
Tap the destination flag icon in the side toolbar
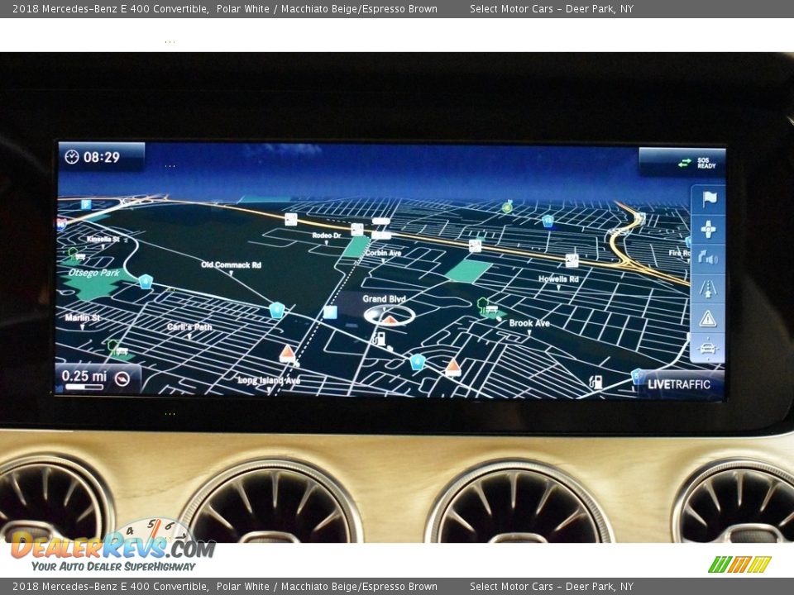click(709, 199)
